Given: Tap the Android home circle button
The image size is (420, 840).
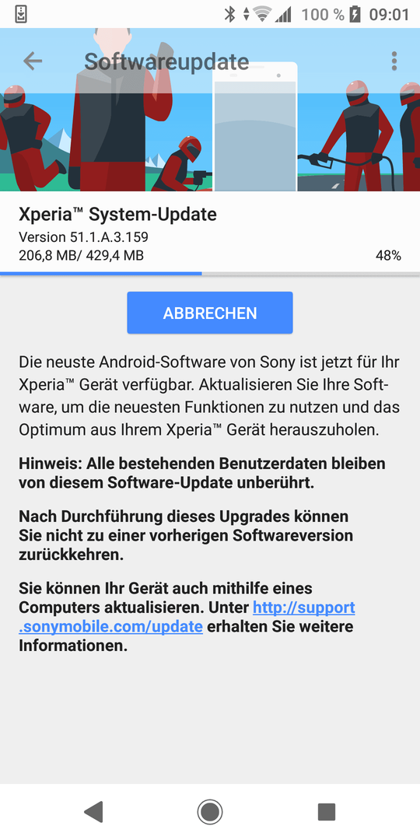Looking at the screenshot, I should click(210, 812).
